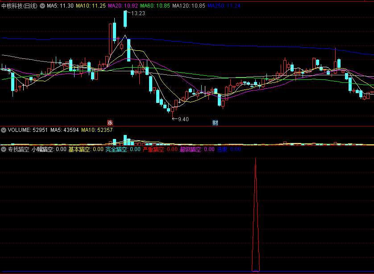The height and width of the screenshot is (274, 374).
Task: Click the 专找踏空 indicator name
Action: pos(18,149)
